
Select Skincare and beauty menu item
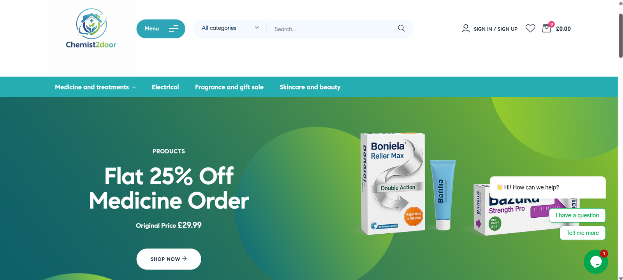pos(310,87)
